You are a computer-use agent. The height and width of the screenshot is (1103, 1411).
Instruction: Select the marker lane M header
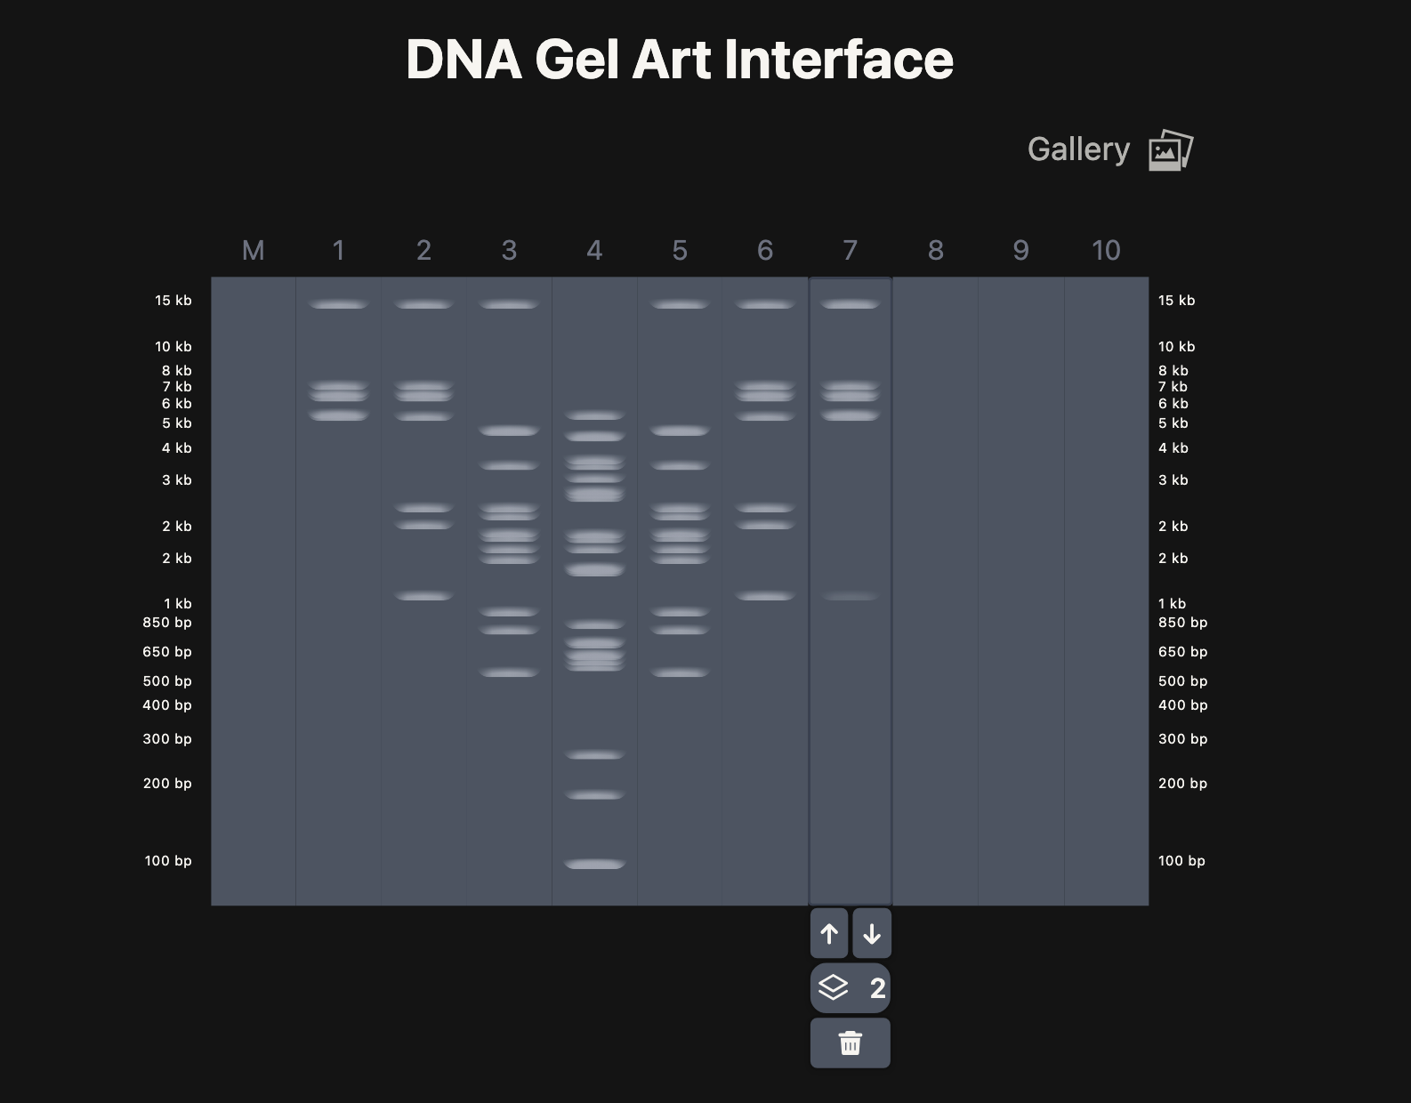(253, 251)
